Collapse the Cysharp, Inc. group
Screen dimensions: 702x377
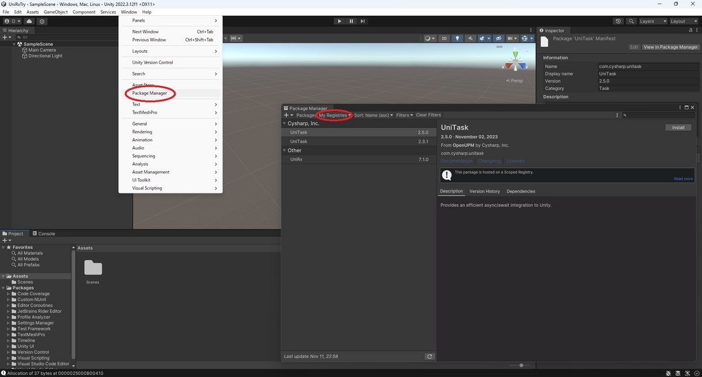(x=285, y=123)
